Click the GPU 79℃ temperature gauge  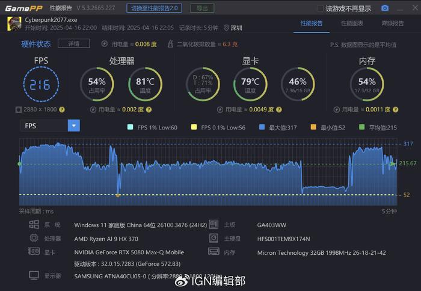250,84
